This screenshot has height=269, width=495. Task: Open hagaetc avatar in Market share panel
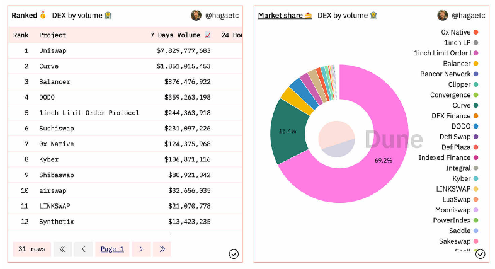[442, 15]
